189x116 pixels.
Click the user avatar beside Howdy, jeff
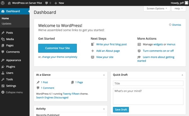click(186, 3)
